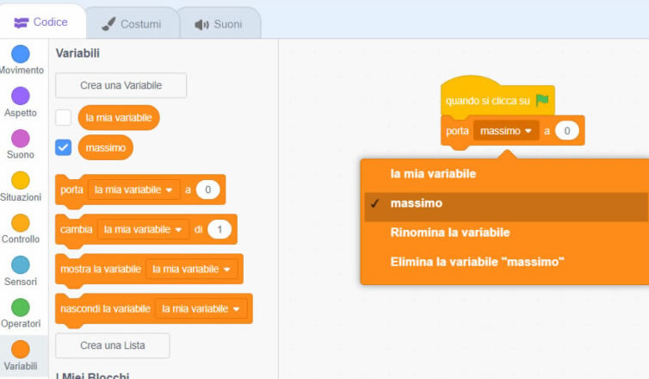Open variable dropdown in 'nascondi la variabile' block

201,309
